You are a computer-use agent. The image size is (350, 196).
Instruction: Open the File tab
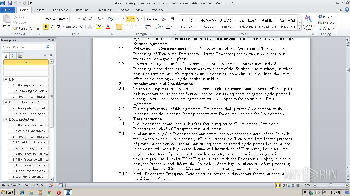point(8,10)
